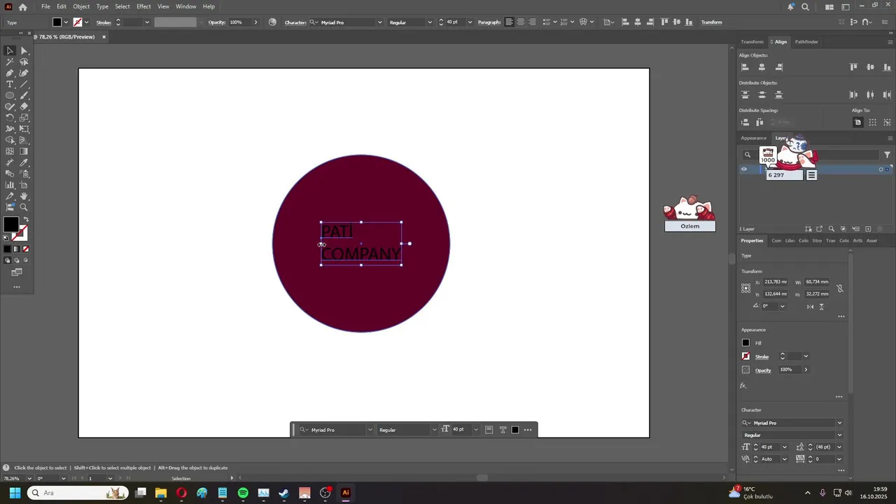Open rotation angle dropdown in Transform section
Viewport: 896px width, 504px height.
click(x=782, y=306)
